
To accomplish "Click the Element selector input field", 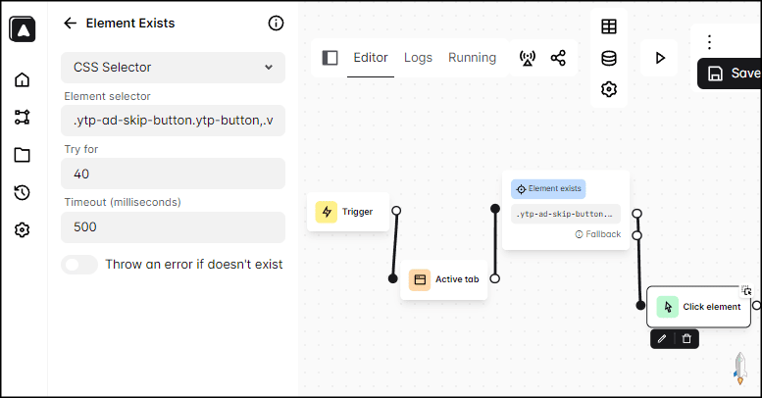I will tap(173, 121).
